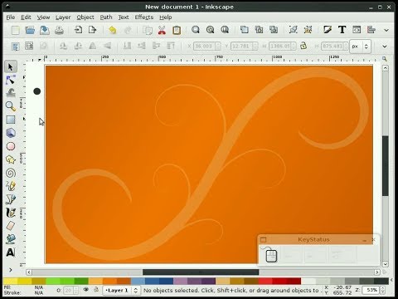Click the Duplicate object icon
The width and height of the screenshot is (398, 299).
(x=245, y=30)
